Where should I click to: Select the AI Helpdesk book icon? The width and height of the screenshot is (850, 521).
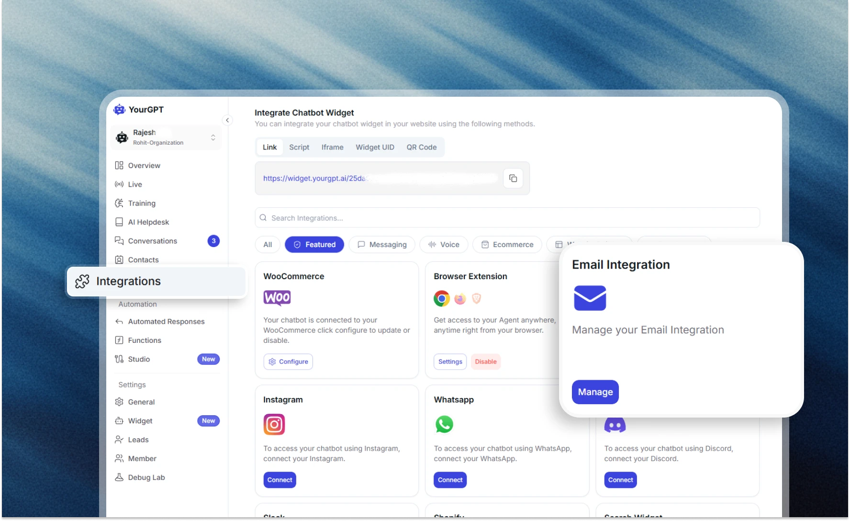tap(119, 222)
